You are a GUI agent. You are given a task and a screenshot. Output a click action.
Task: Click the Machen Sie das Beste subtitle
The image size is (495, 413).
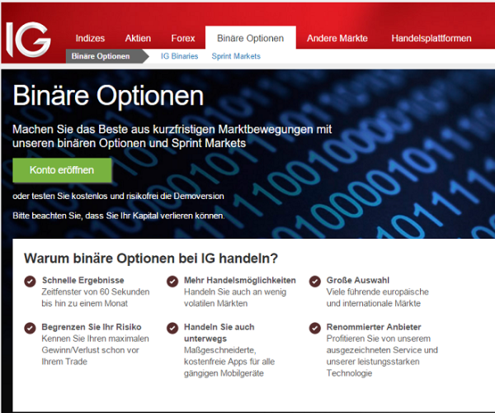pyautogui.click(x=172, y=136)
